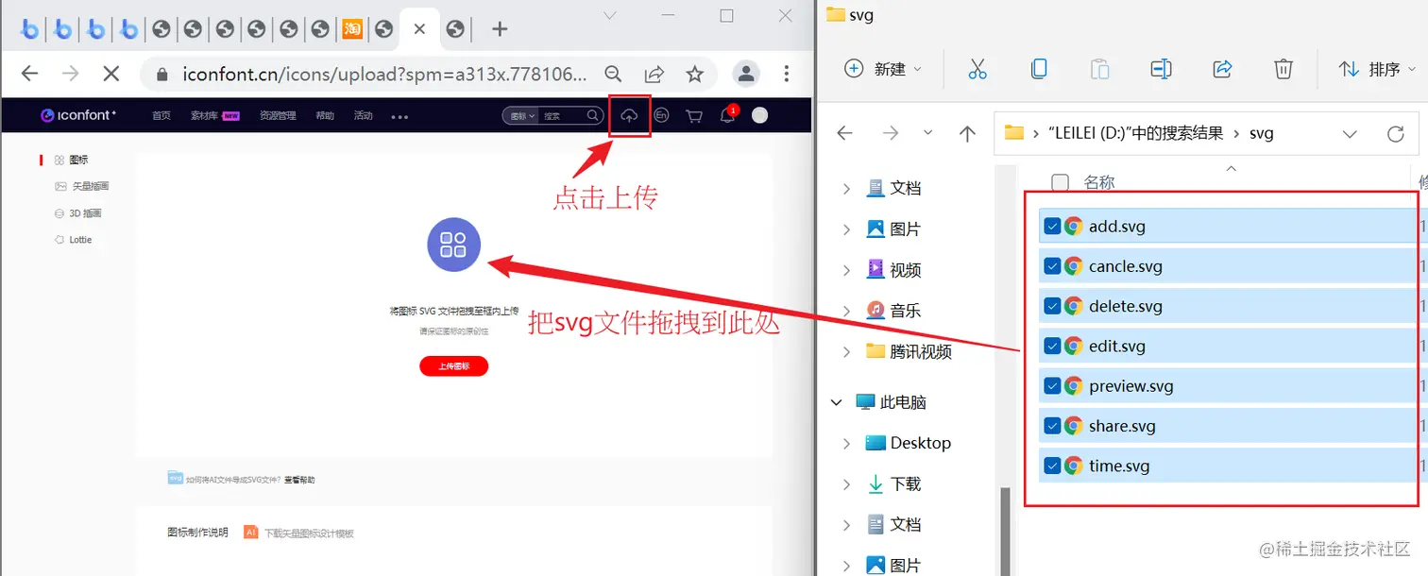The height and width of the screenshot is (576, 1428).
Task: Open the 排序 sort dropdown
Action: pos(1378,69)
